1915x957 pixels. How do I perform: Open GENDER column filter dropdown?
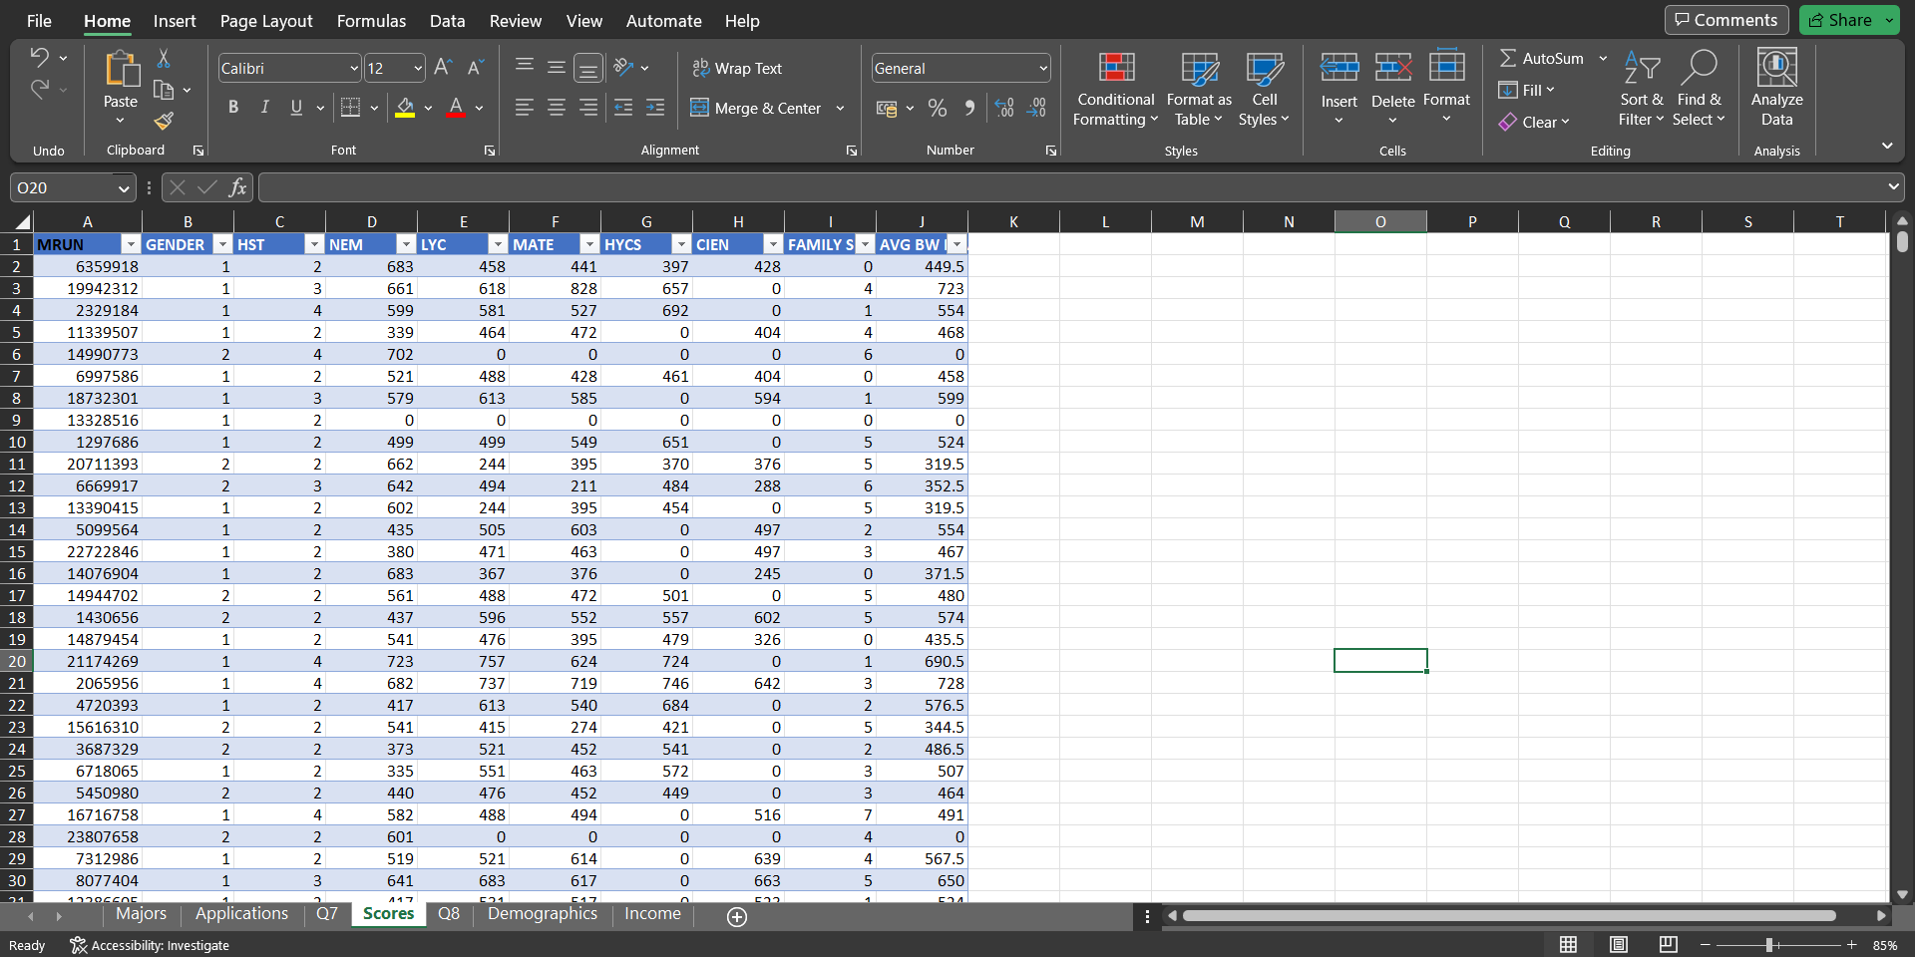tap(222, 244)
